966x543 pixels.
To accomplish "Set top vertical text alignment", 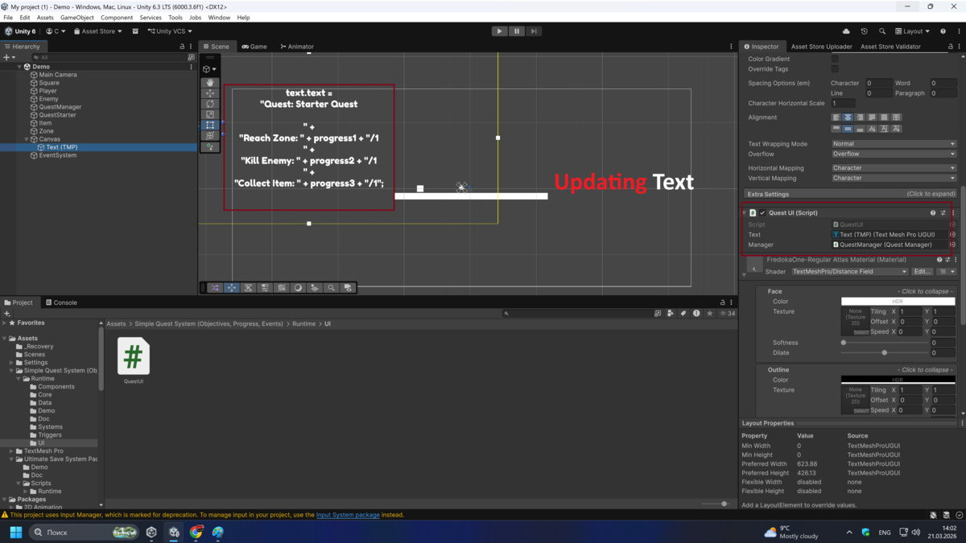I will (x=836, y=129).
